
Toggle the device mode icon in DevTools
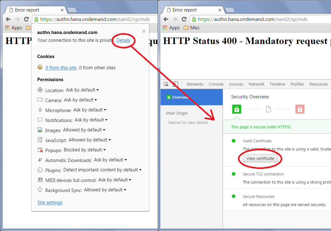click(175, 84)
